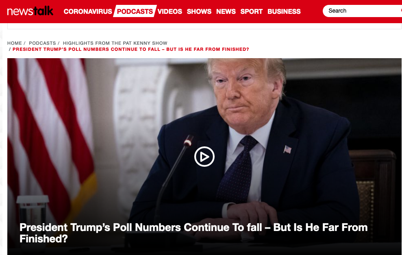Click into the Search field
402x255 pixels.
click(x=362, y=11)
